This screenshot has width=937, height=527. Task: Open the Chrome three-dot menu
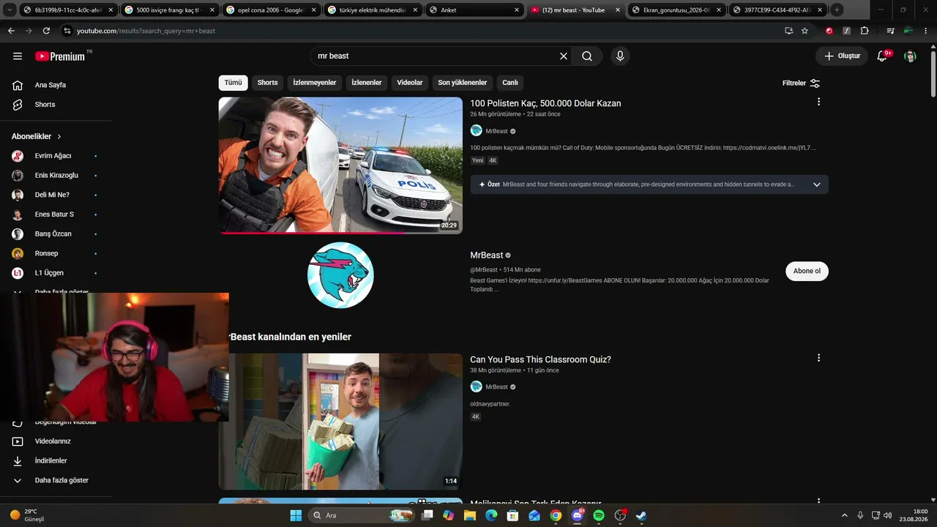(925, 31)
